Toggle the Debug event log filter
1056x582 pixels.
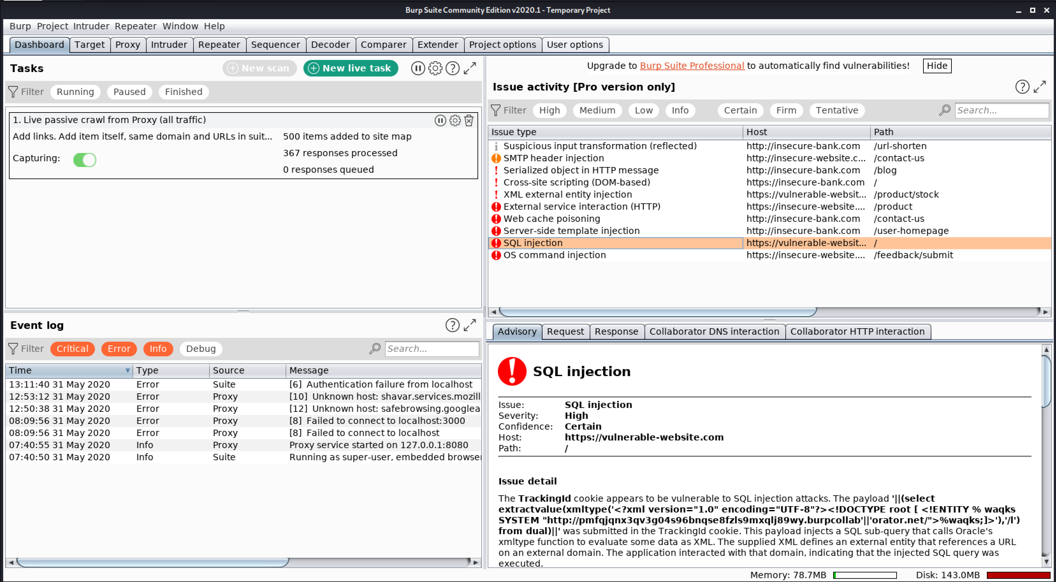coord(200,349)
